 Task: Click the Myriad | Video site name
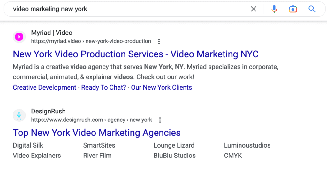point(52,33)
